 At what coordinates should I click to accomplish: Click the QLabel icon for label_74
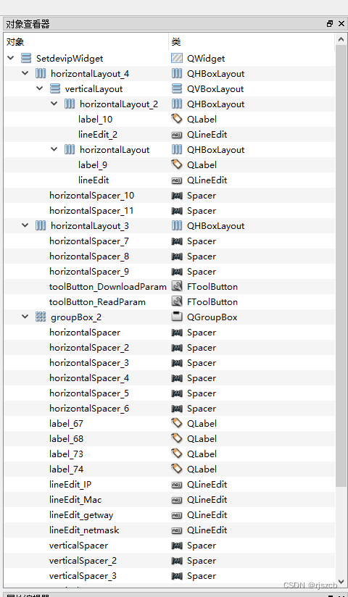tap(176, 469)
